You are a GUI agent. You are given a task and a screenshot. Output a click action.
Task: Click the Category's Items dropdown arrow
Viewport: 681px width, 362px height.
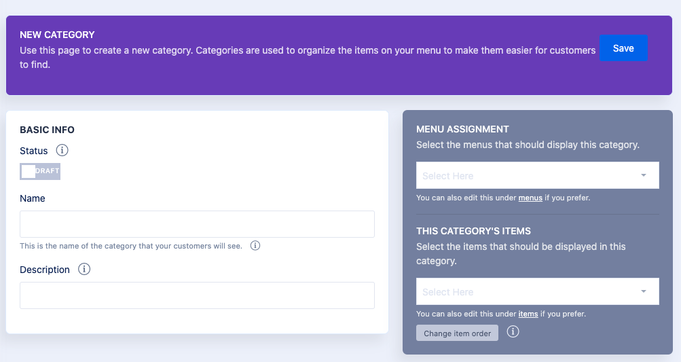(643, 292)
